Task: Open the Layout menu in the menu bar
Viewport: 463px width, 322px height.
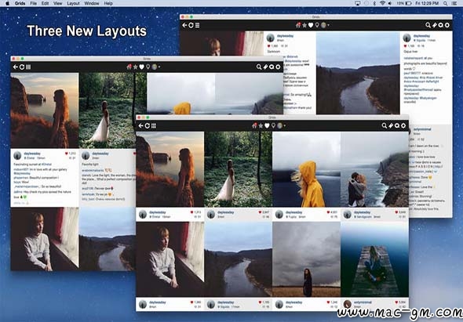Action: 73,3
